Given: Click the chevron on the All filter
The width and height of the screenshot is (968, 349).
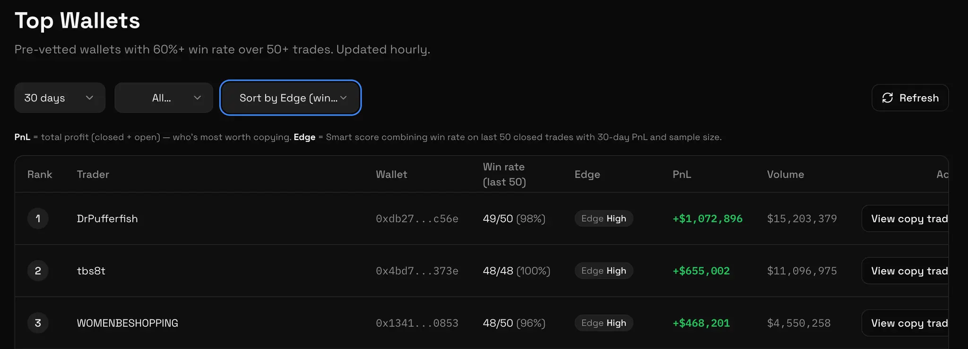Looking at the screenshot, I should point(197,98).
